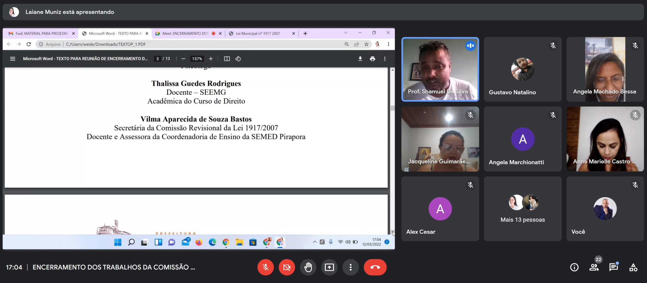
Task: Toggle the PDF viewer sidebar menu
Action: pyautogui.click(x=12, y=59)
